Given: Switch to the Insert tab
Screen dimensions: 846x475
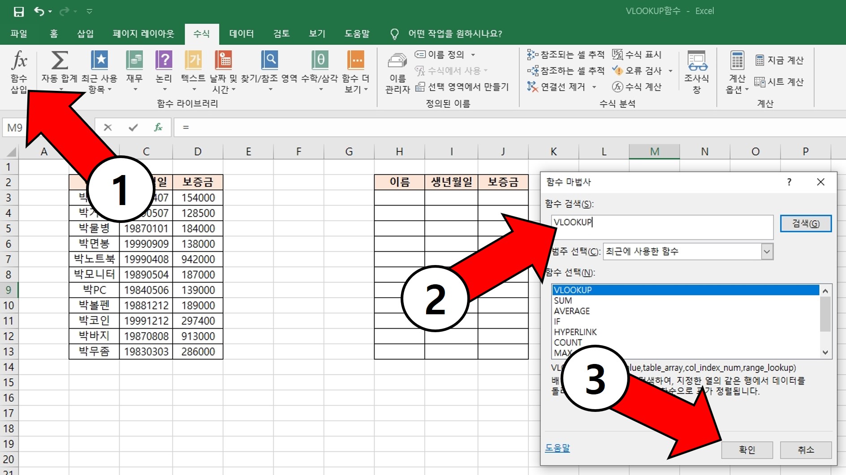Looking at the screenshot, I should [x=85, y=34].
